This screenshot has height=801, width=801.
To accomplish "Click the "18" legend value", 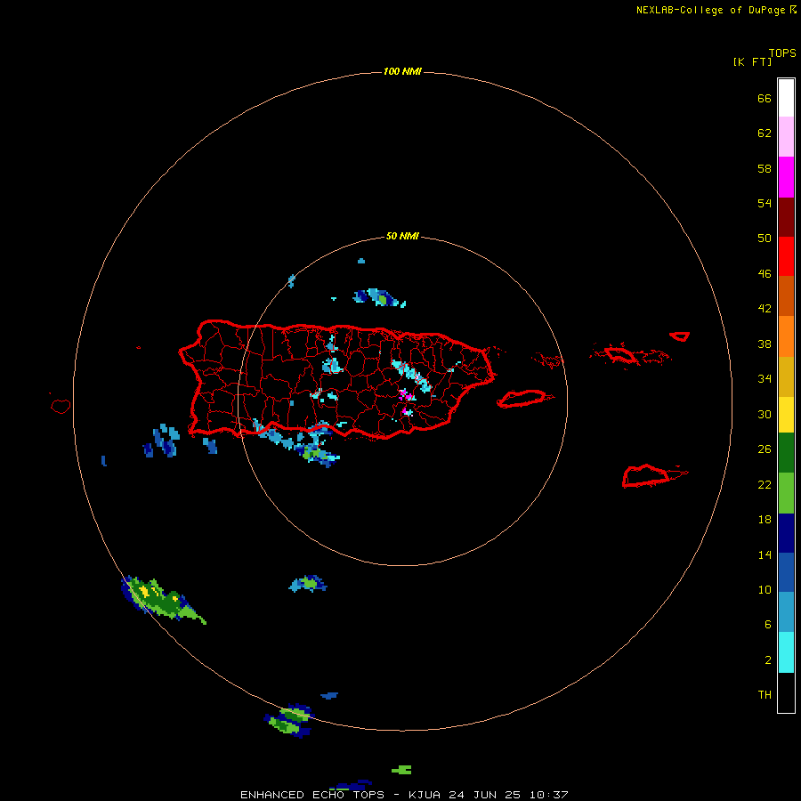I will tap(765, 520).
